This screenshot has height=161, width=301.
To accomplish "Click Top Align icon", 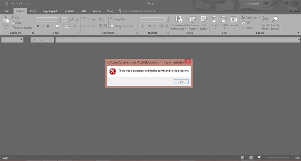I will 84,19.
